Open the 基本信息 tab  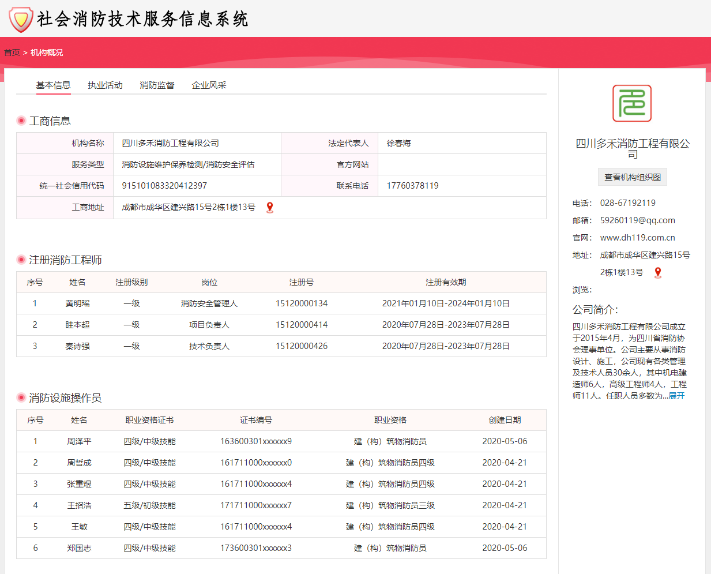[x=53, y=85]
